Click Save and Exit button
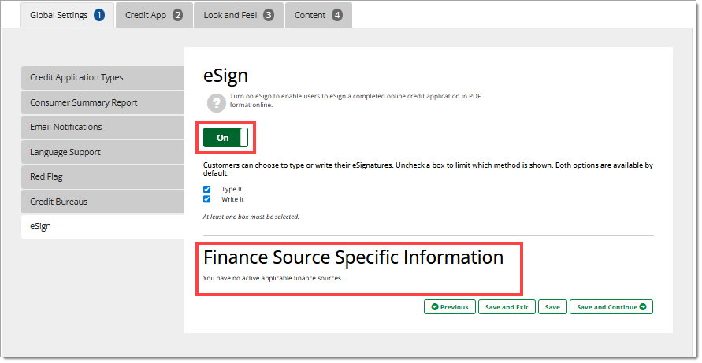The image size is (702, 363). (507, 307)
